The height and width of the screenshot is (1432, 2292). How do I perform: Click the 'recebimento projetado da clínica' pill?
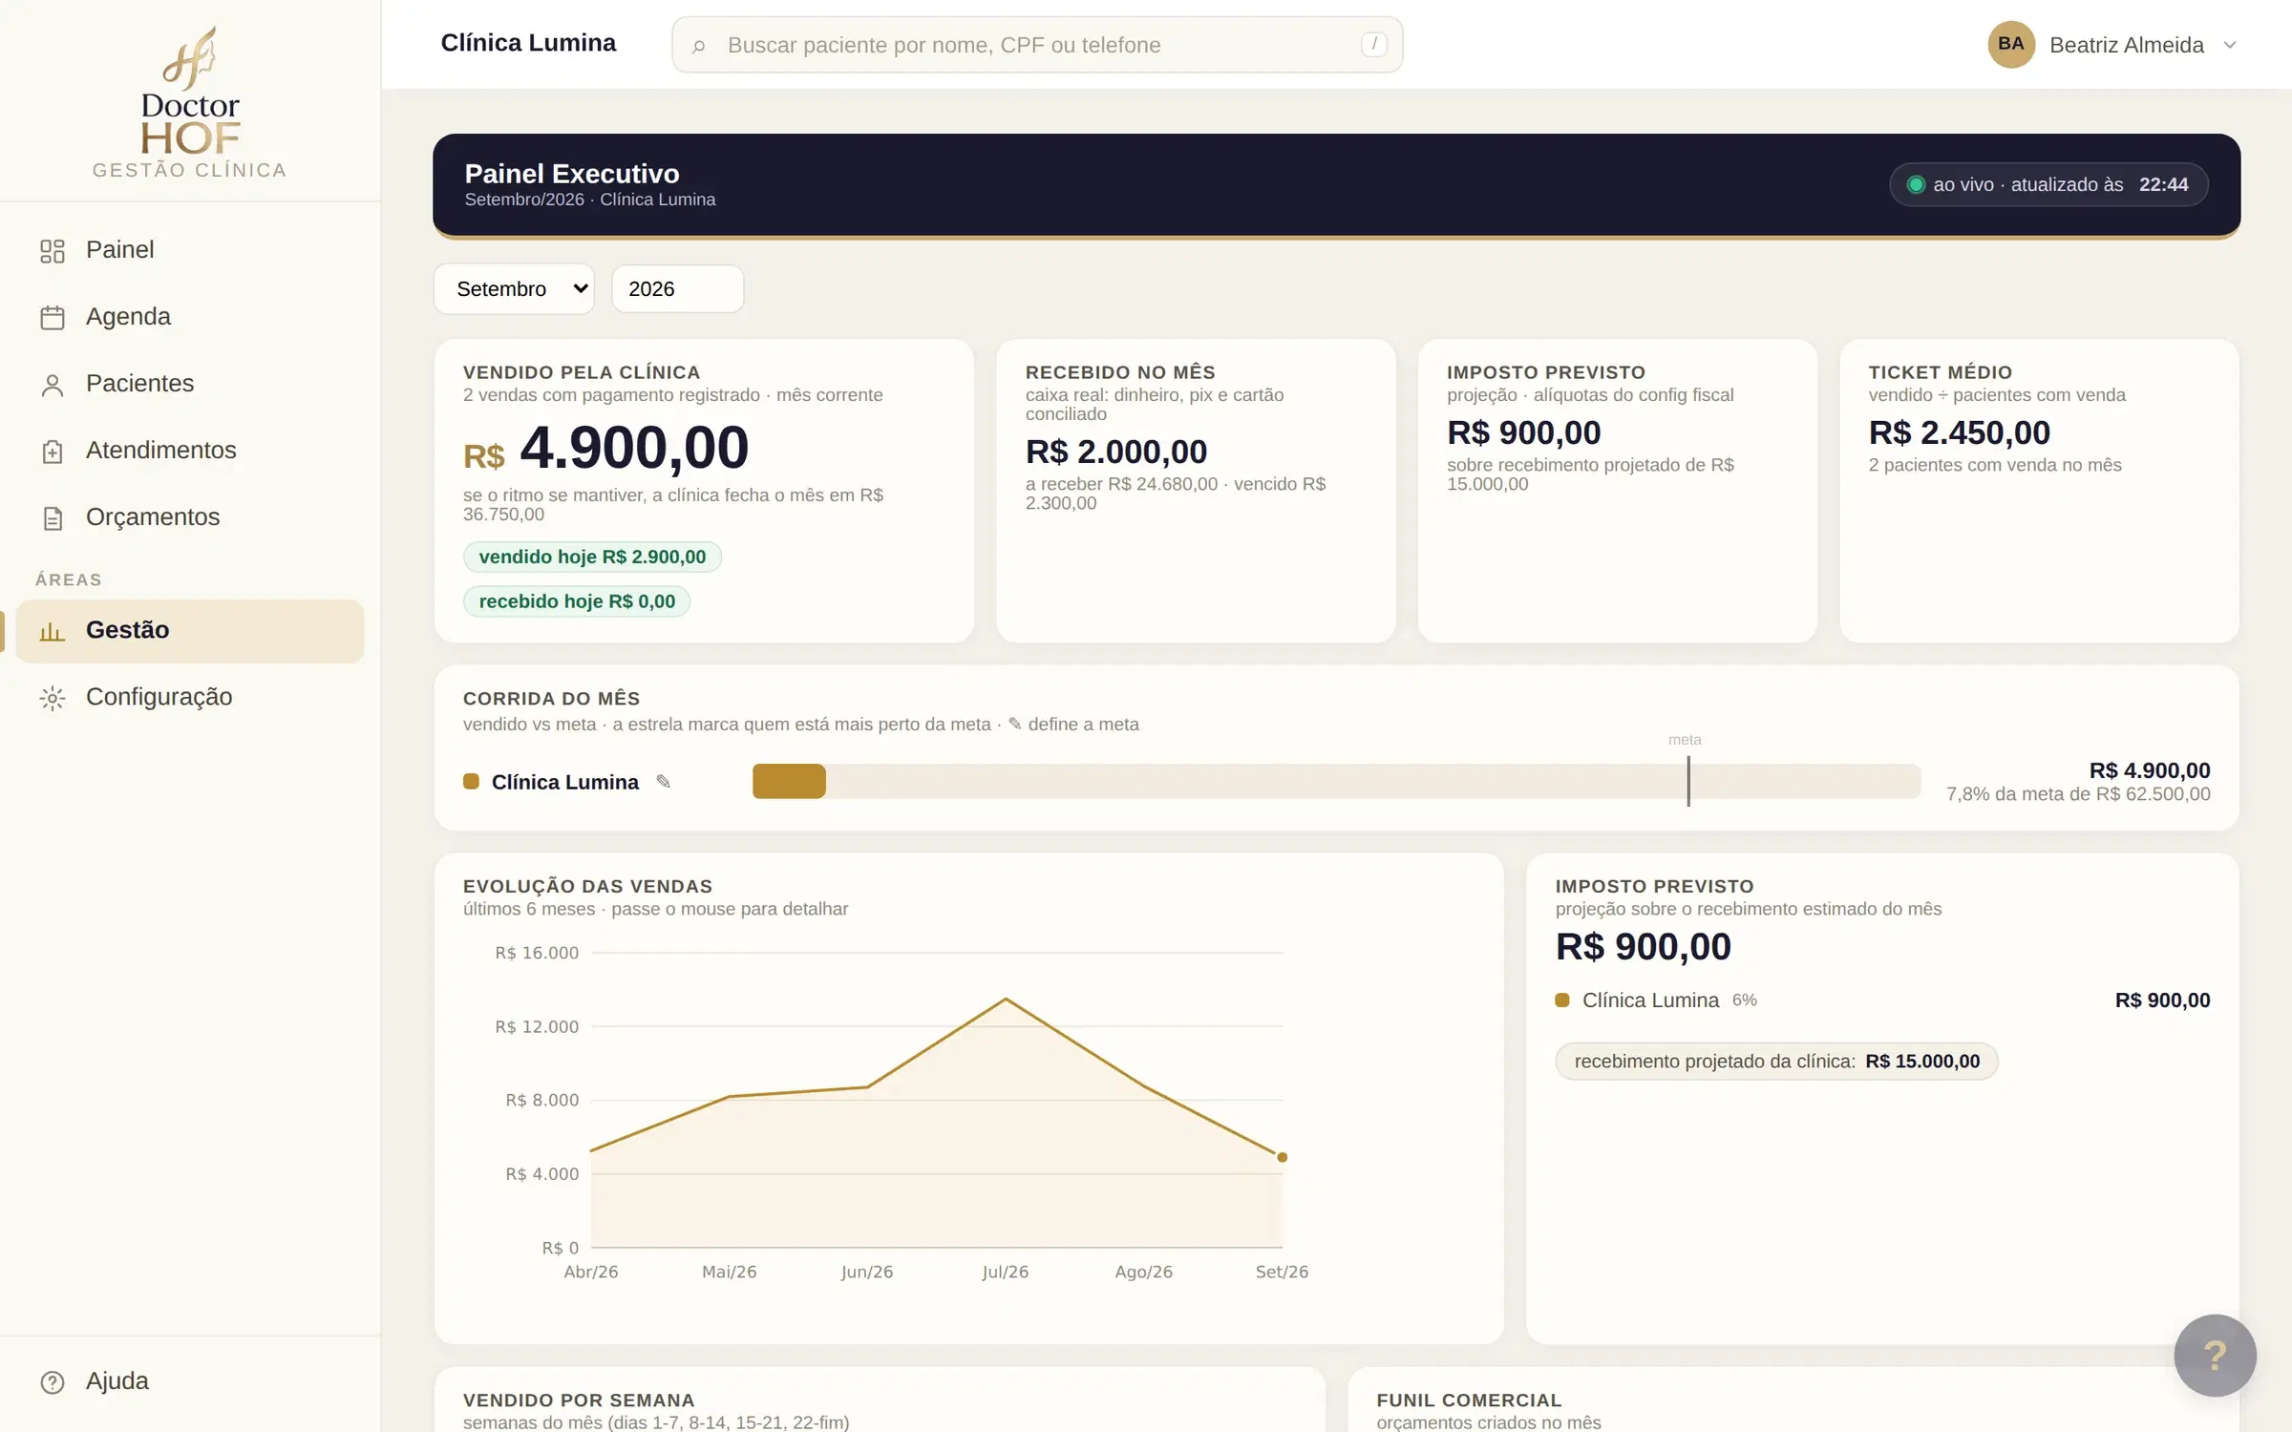click(1776, 1062)
